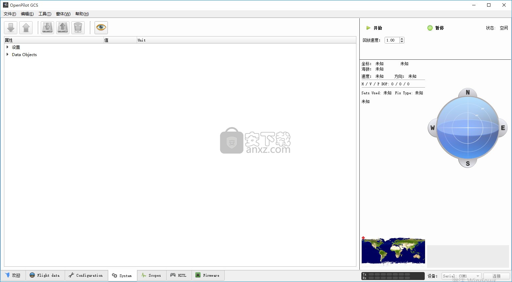Minimize the OpenPilot GCS window
Image resolution: width=512 pixels, height=282 pixels.
(x=474, y=5)
